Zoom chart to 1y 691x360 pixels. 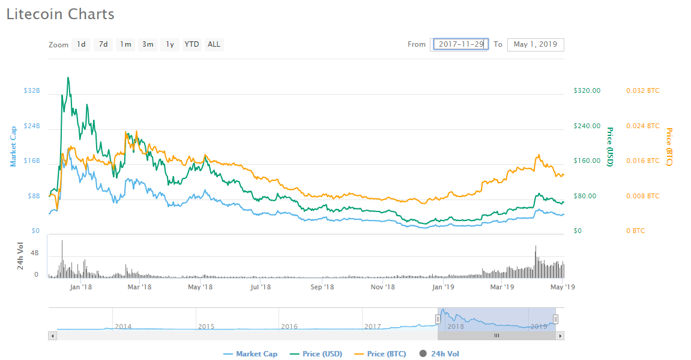click(x=170, y=44)
